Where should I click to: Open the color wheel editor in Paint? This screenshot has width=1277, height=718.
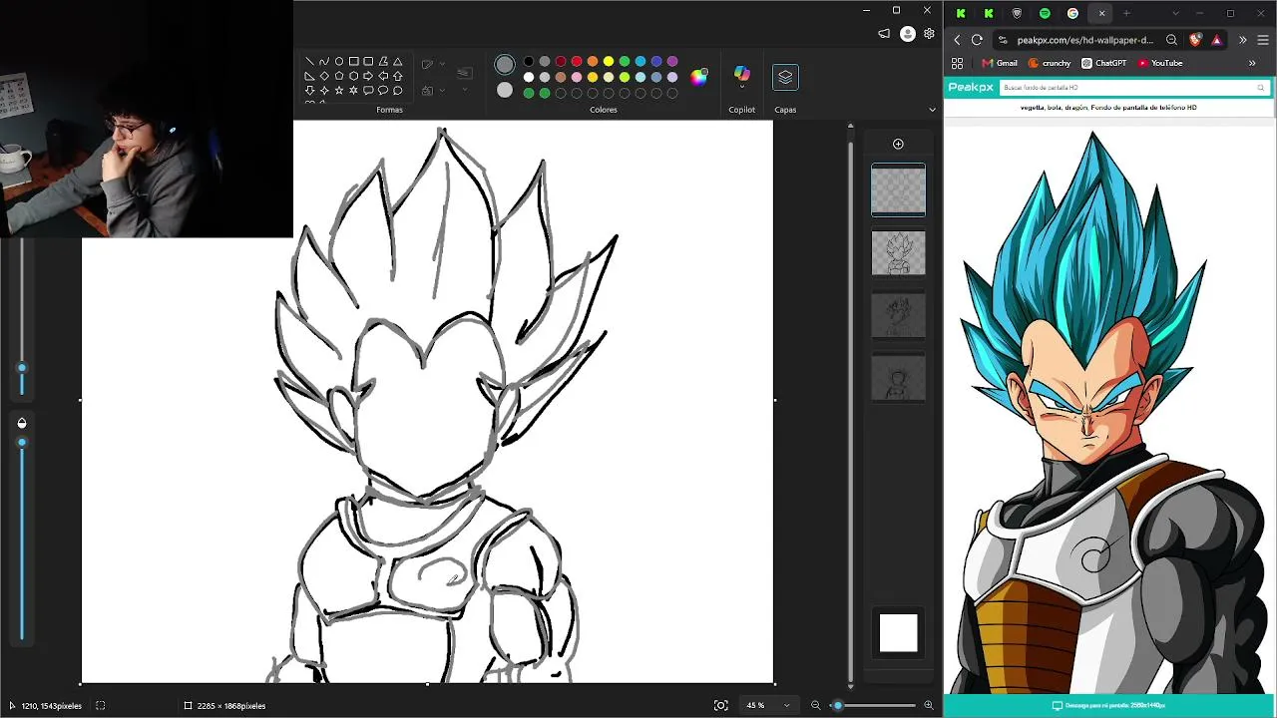click(699, 77)
